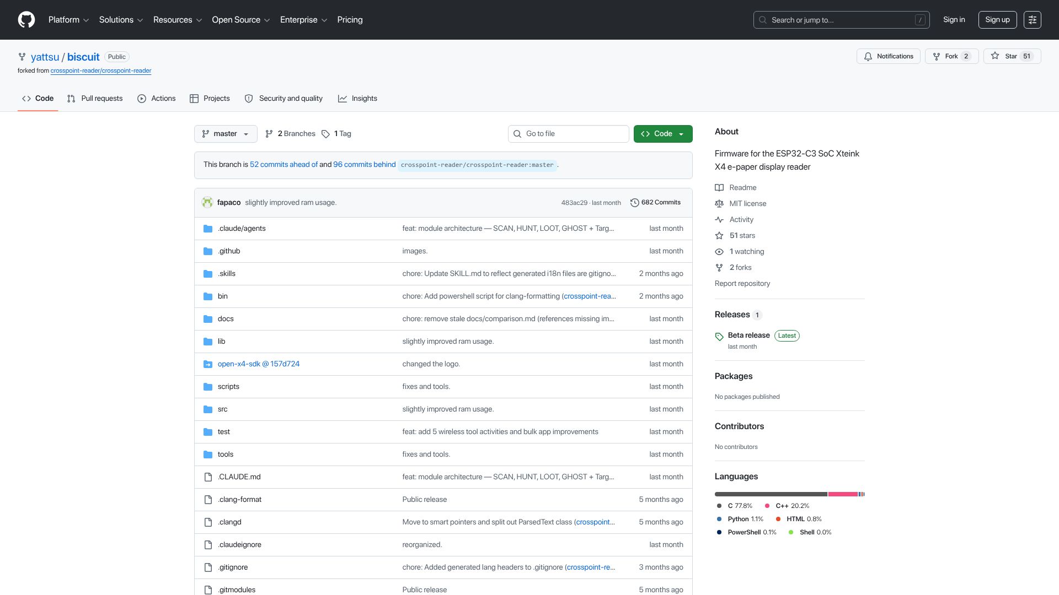Click the folder icon of the src row

pyautogui.click(x=208, y=409)
